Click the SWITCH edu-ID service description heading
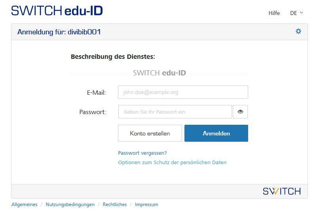Screen dimensions: 319x212 tap(159, 73)
